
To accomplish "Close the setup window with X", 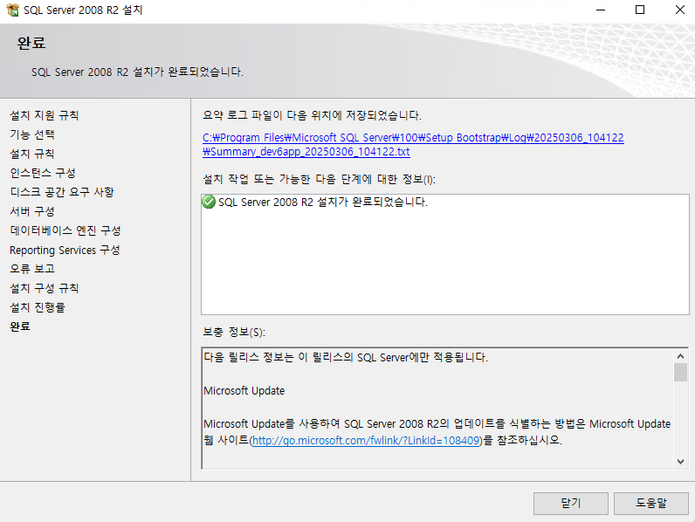I will tap(680, 10).
